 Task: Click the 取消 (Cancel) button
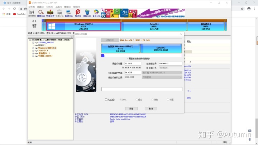click(151, 109)
